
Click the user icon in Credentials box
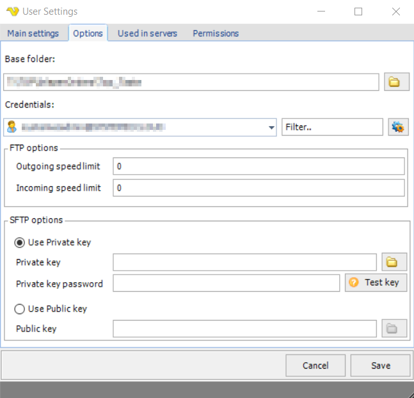coord(11,127)
